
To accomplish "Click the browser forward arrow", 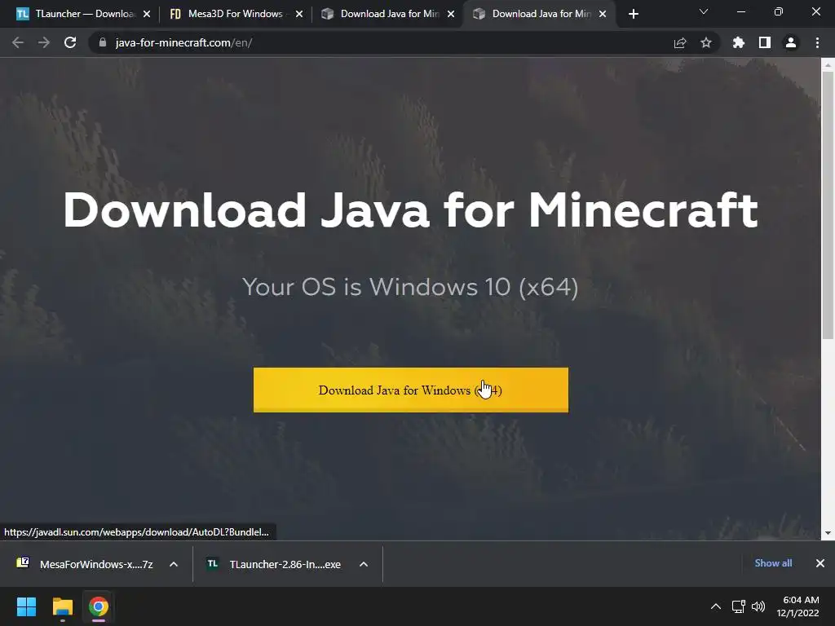I will (44, 42).
